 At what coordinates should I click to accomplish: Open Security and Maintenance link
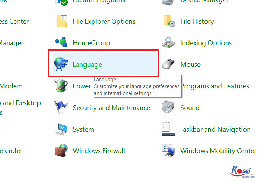(x=111, y=108)
